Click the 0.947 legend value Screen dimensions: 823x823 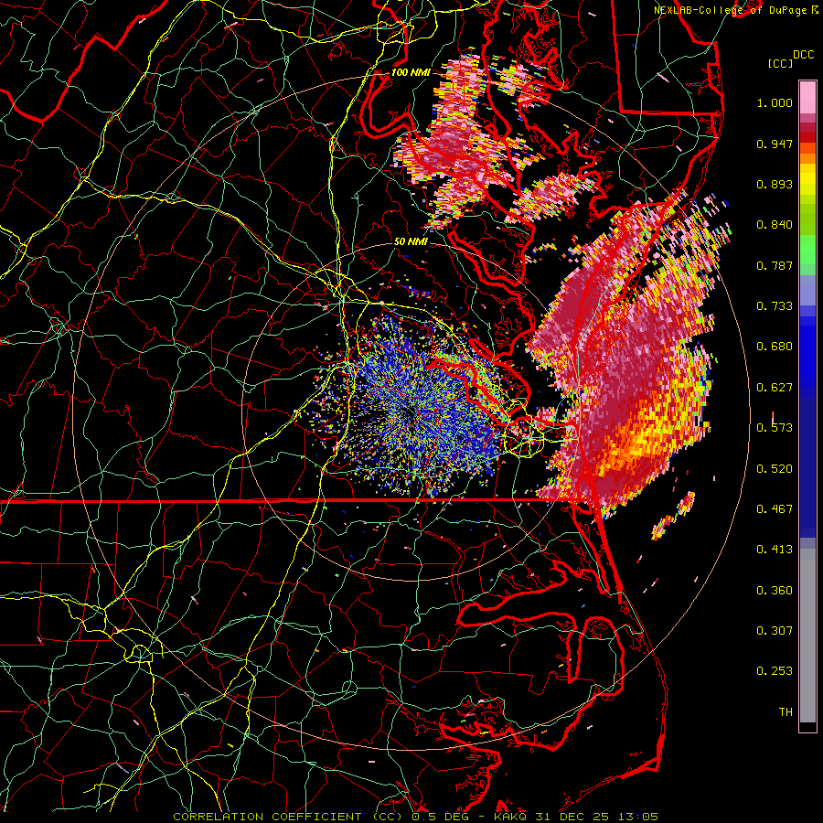(775, 144)
